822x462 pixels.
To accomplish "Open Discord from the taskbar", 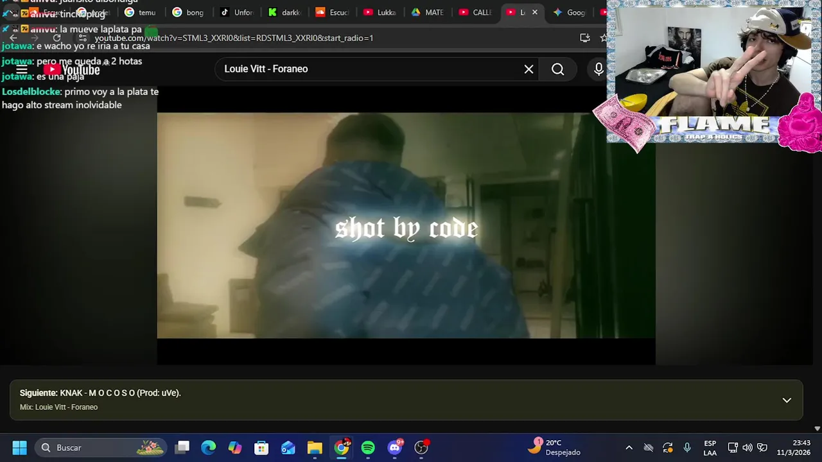I will [x=395, y=447].
